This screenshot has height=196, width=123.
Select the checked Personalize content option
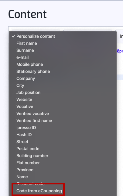63,36
